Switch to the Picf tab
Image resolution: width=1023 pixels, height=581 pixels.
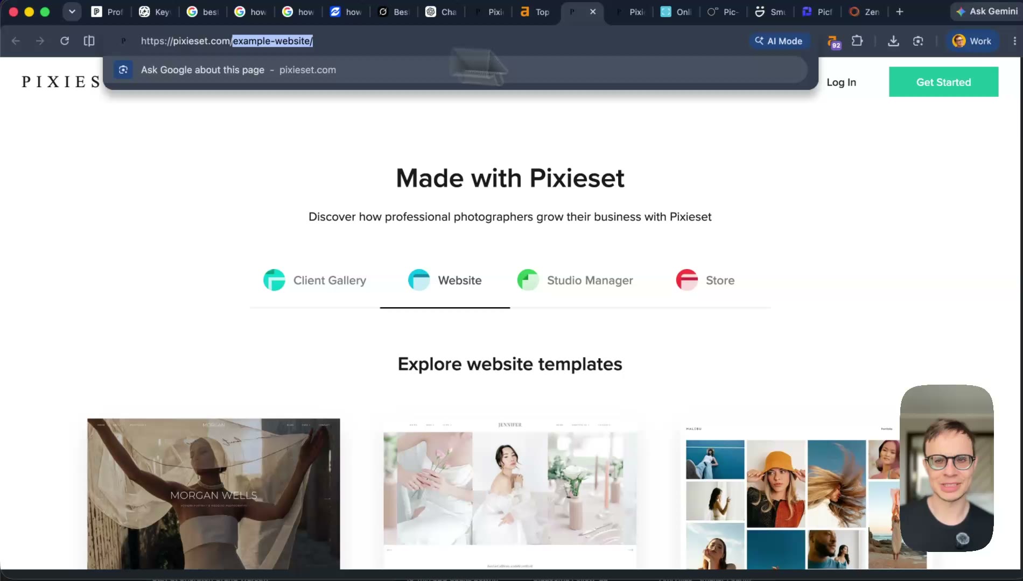(817, 12)
